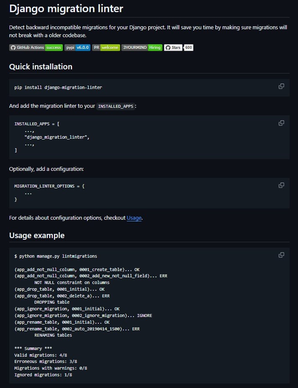Click the pip install django-migration-linter text
Viewport: 298px width, 388px height.
point(58,87)
